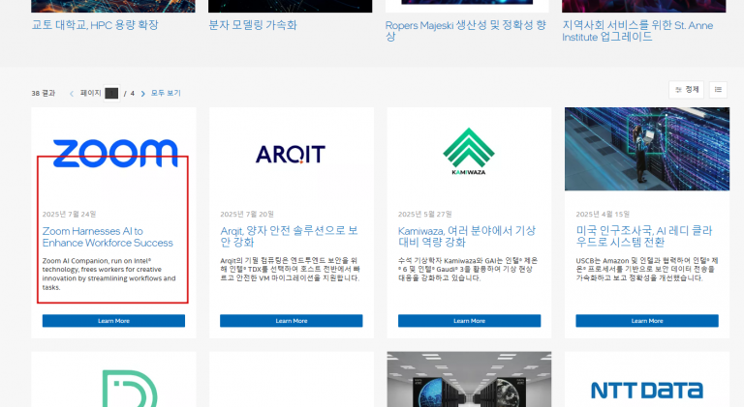Select the Zoom AI Companion description text
The height and width of the screenshot is (407, 744).
pyautogui.click(x=108, y=274)
